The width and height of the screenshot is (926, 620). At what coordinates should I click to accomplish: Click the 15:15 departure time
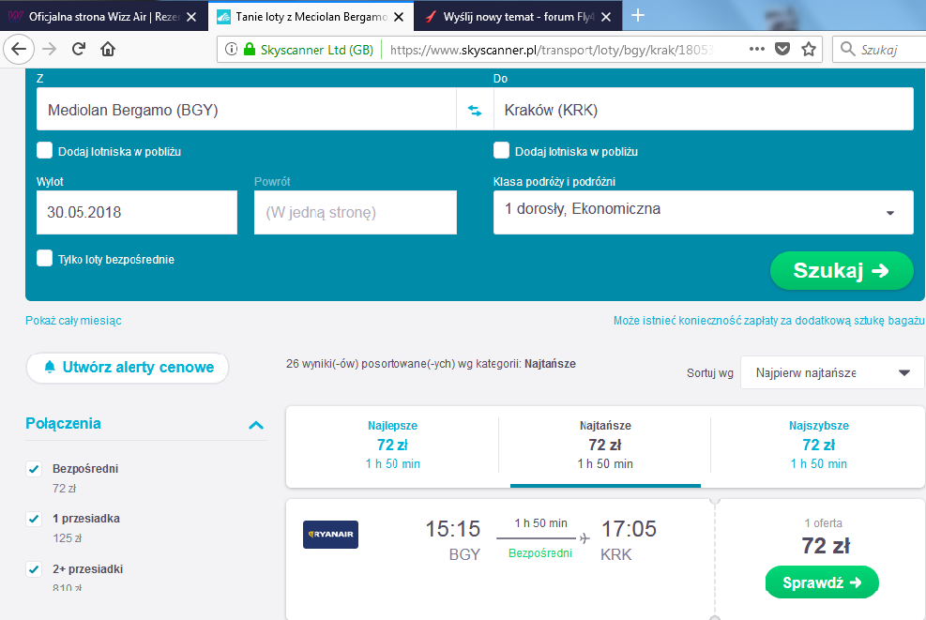click(x=453, y=528)
